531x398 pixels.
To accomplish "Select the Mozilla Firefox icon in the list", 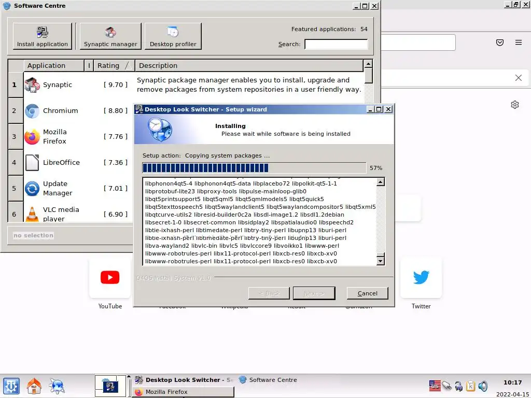I will click(x=32, y=137).
